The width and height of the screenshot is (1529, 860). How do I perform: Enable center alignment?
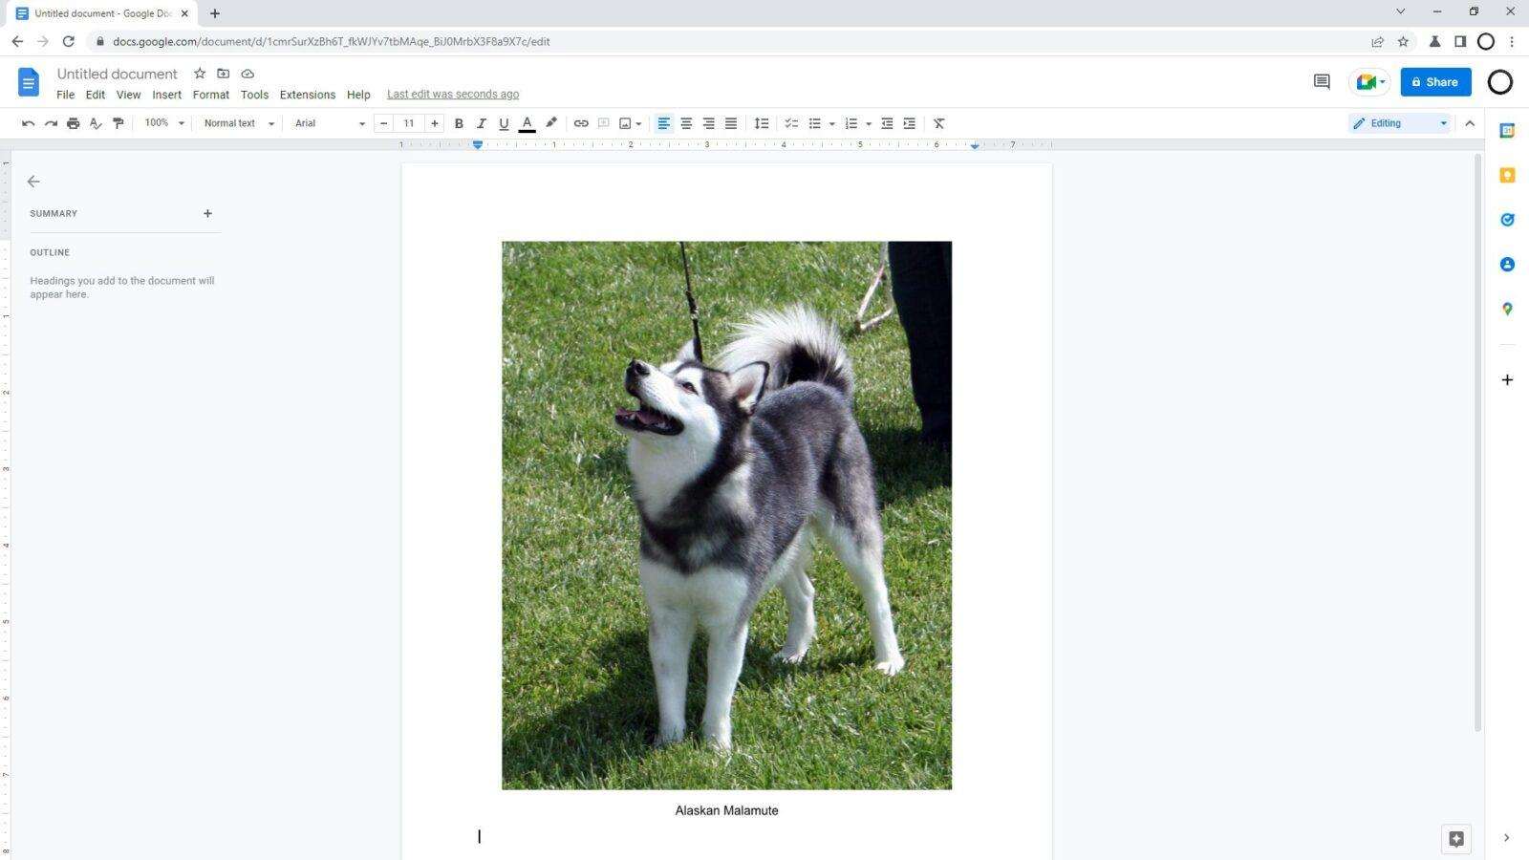[x=686, y=122]
